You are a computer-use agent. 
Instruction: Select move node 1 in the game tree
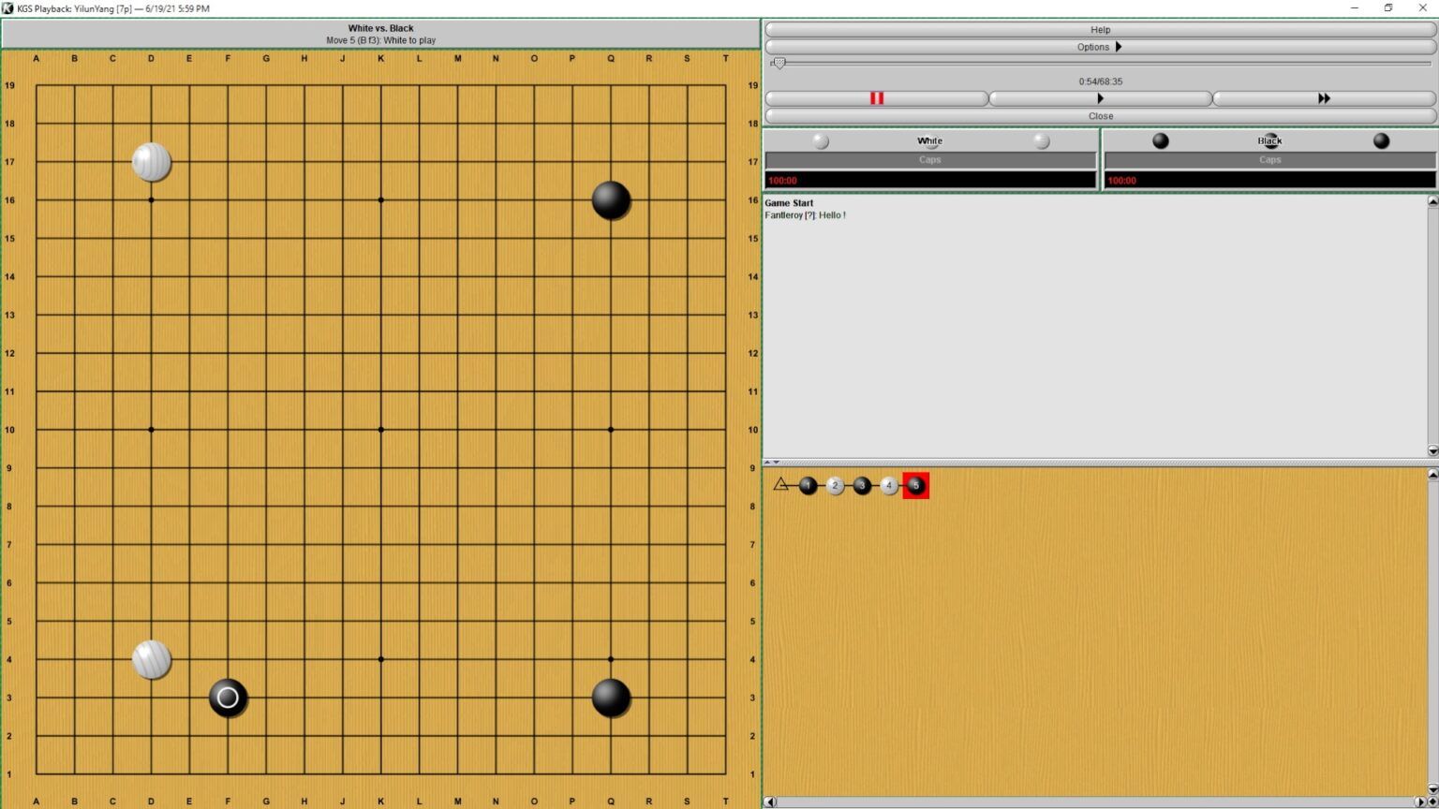pos(807,485)
